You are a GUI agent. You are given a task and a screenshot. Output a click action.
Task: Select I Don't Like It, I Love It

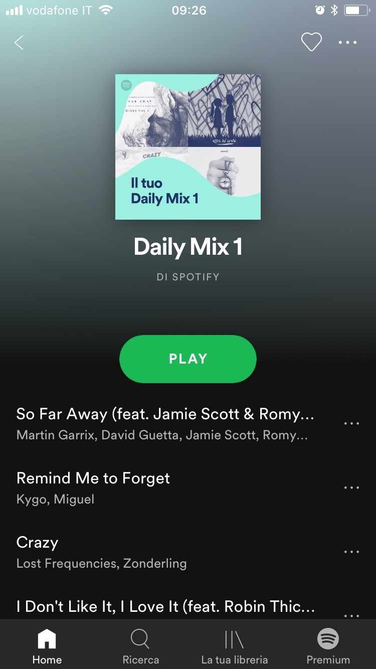click(x=165, y=607)
